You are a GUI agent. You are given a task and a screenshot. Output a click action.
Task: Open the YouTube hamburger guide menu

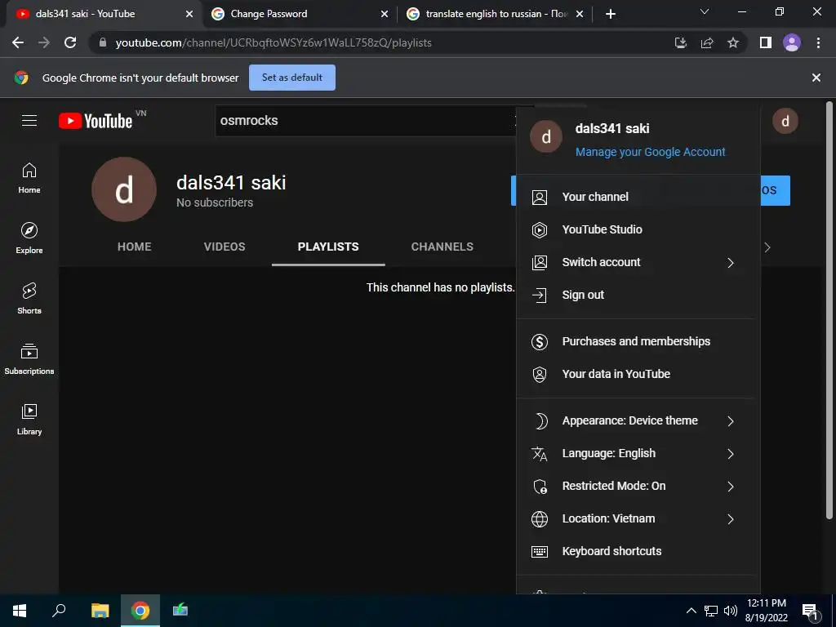(x=29, y=121)
